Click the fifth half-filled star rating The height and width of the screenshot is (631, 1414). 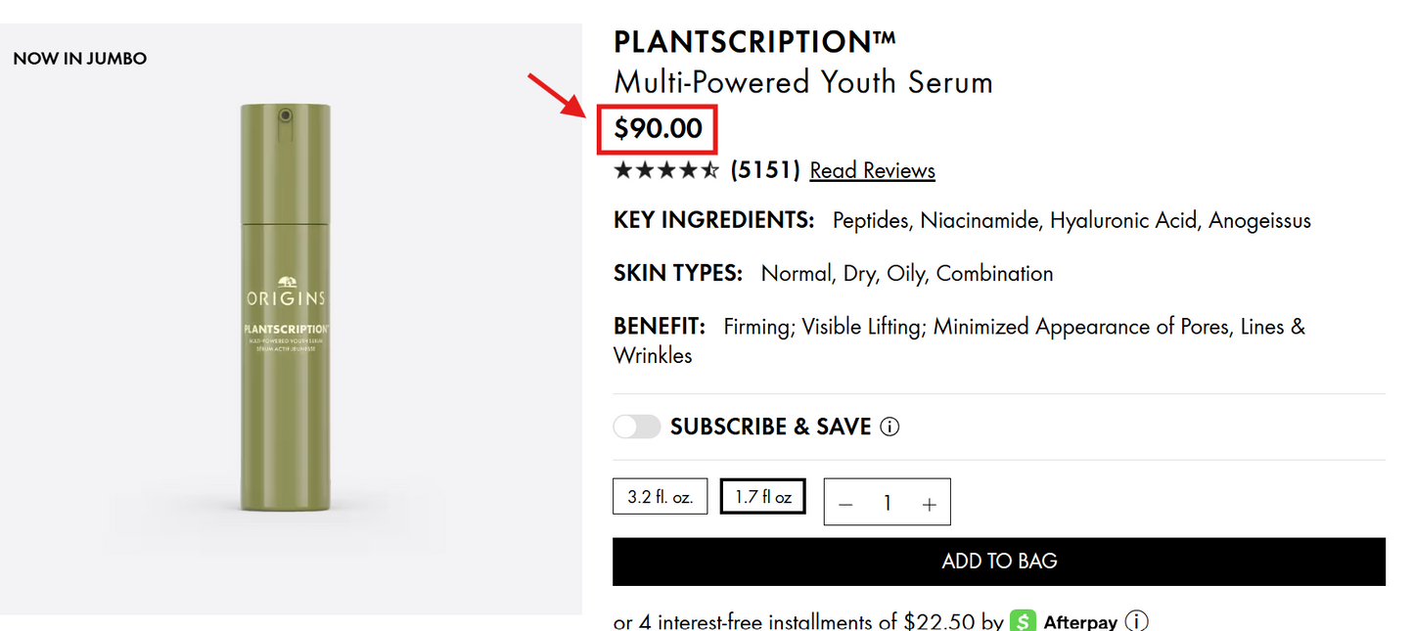709,169
